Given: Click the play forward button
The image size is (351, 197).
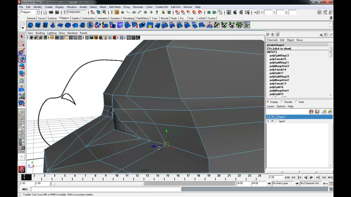Looking at the screenshot, I should coord(312,177).
